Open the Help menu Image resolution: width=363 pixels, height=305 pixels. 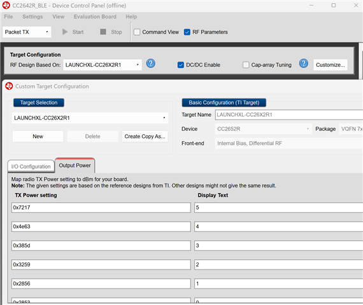(131, 17)
